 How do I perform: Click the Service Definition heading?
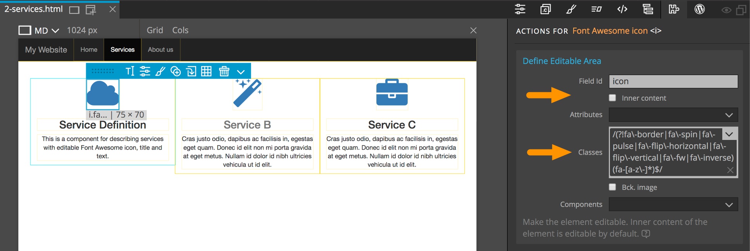pyautogui.click(x=103, y=125)
